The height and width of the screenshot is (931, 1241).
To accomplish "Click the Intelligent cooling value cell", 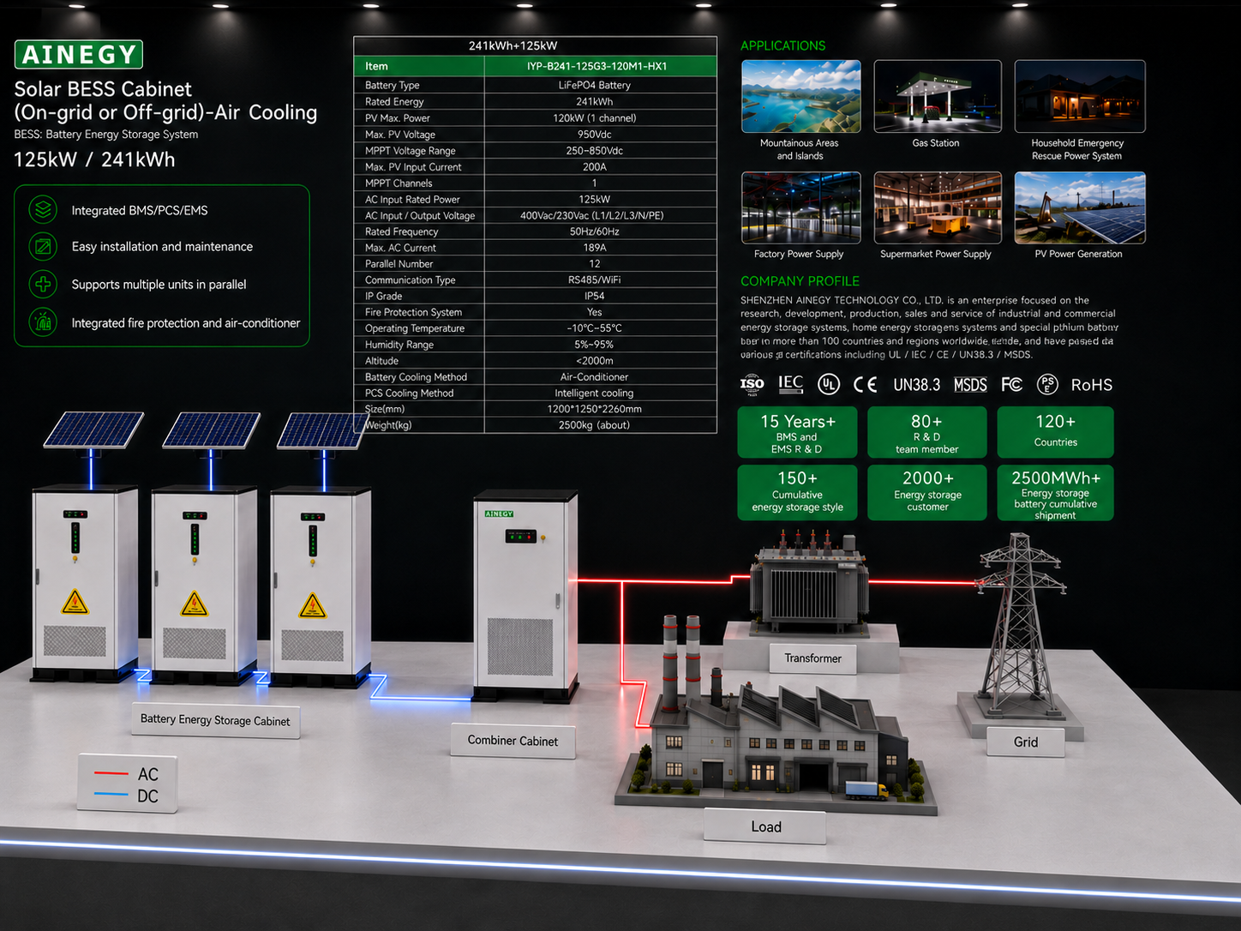I will (595, 393).
